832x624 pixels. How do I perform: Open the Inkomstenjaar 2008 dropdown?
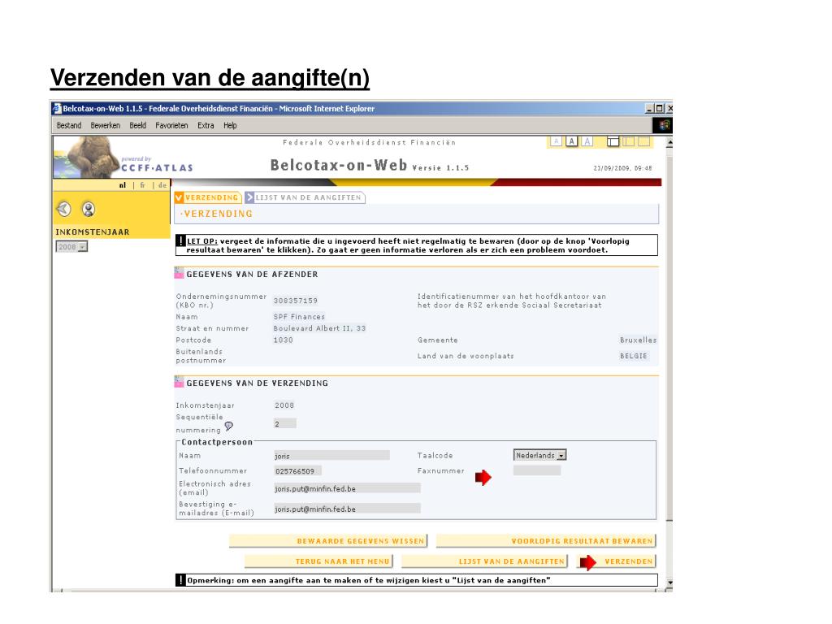coord(71,247)
